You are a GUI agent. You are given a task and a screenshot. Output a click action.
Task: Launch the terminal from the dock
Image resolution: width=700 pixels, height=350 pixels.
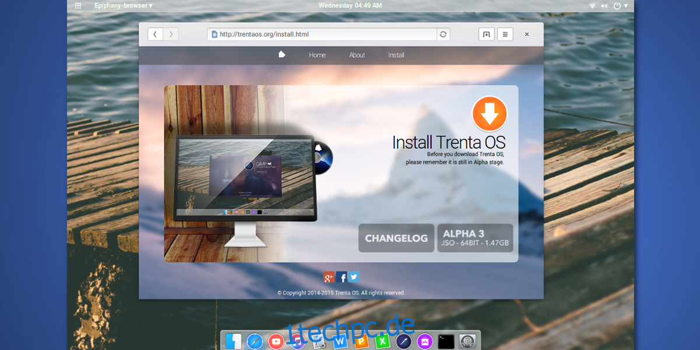(446, 341)
